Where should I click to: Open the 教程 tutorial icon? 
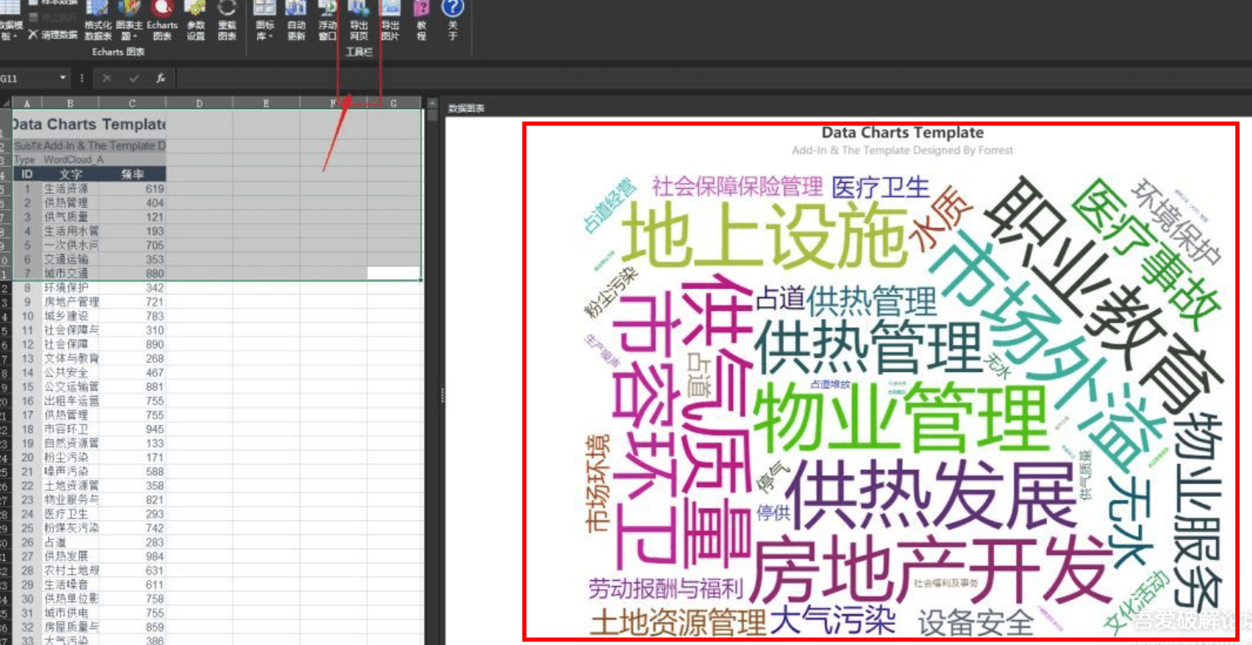pos(421,20)
